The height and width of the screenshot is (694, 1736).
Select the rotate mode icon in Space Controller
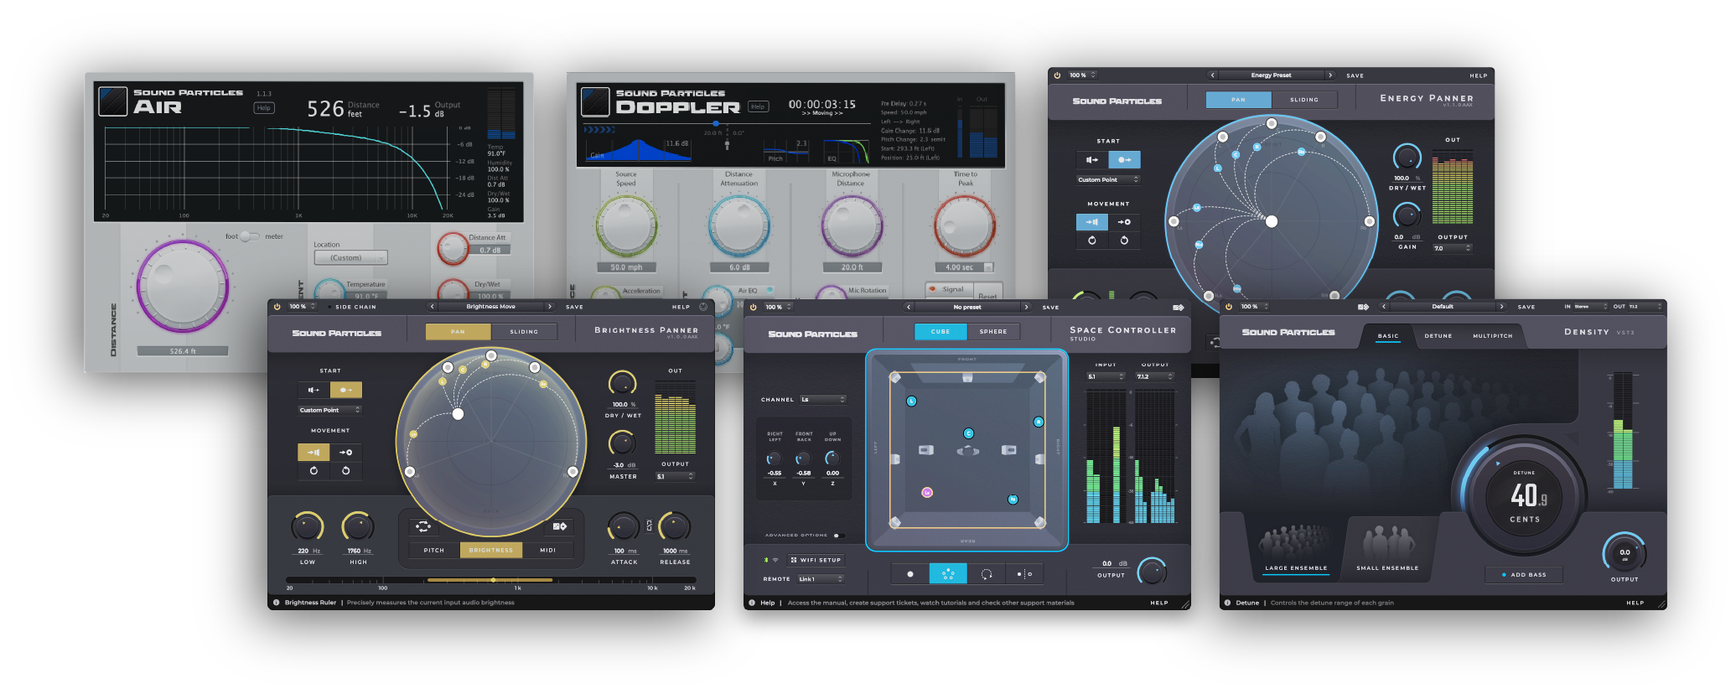[x=987, y=574]
